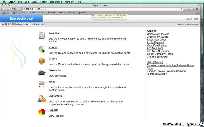This screenshot has height=127, width=204.
Task: Open the Orders section heading link
Action: [53, 59]
